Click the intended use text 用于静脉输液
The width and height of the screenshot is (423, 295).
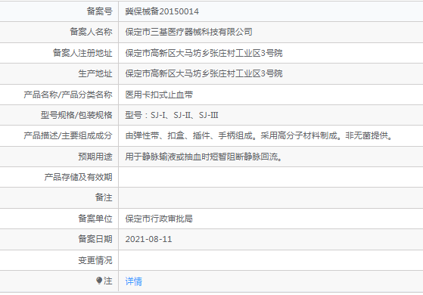tap(204, 157)
